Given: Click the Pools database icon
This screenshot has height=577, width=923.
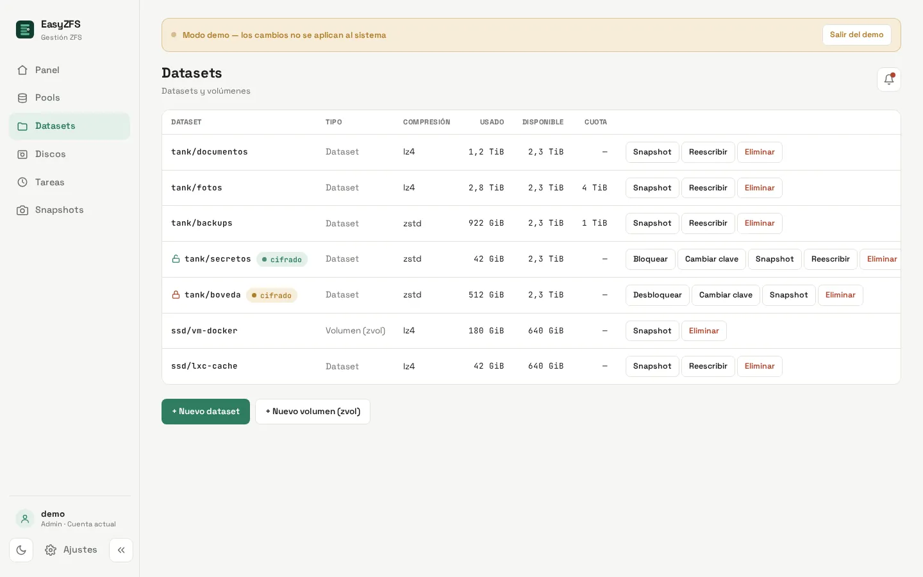Looking at the screenshot, I should (x=22, y=98).
